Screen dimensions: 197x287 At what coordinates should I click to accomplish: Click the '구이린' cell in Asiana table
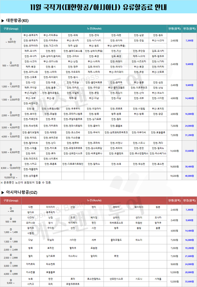point(51,228)
